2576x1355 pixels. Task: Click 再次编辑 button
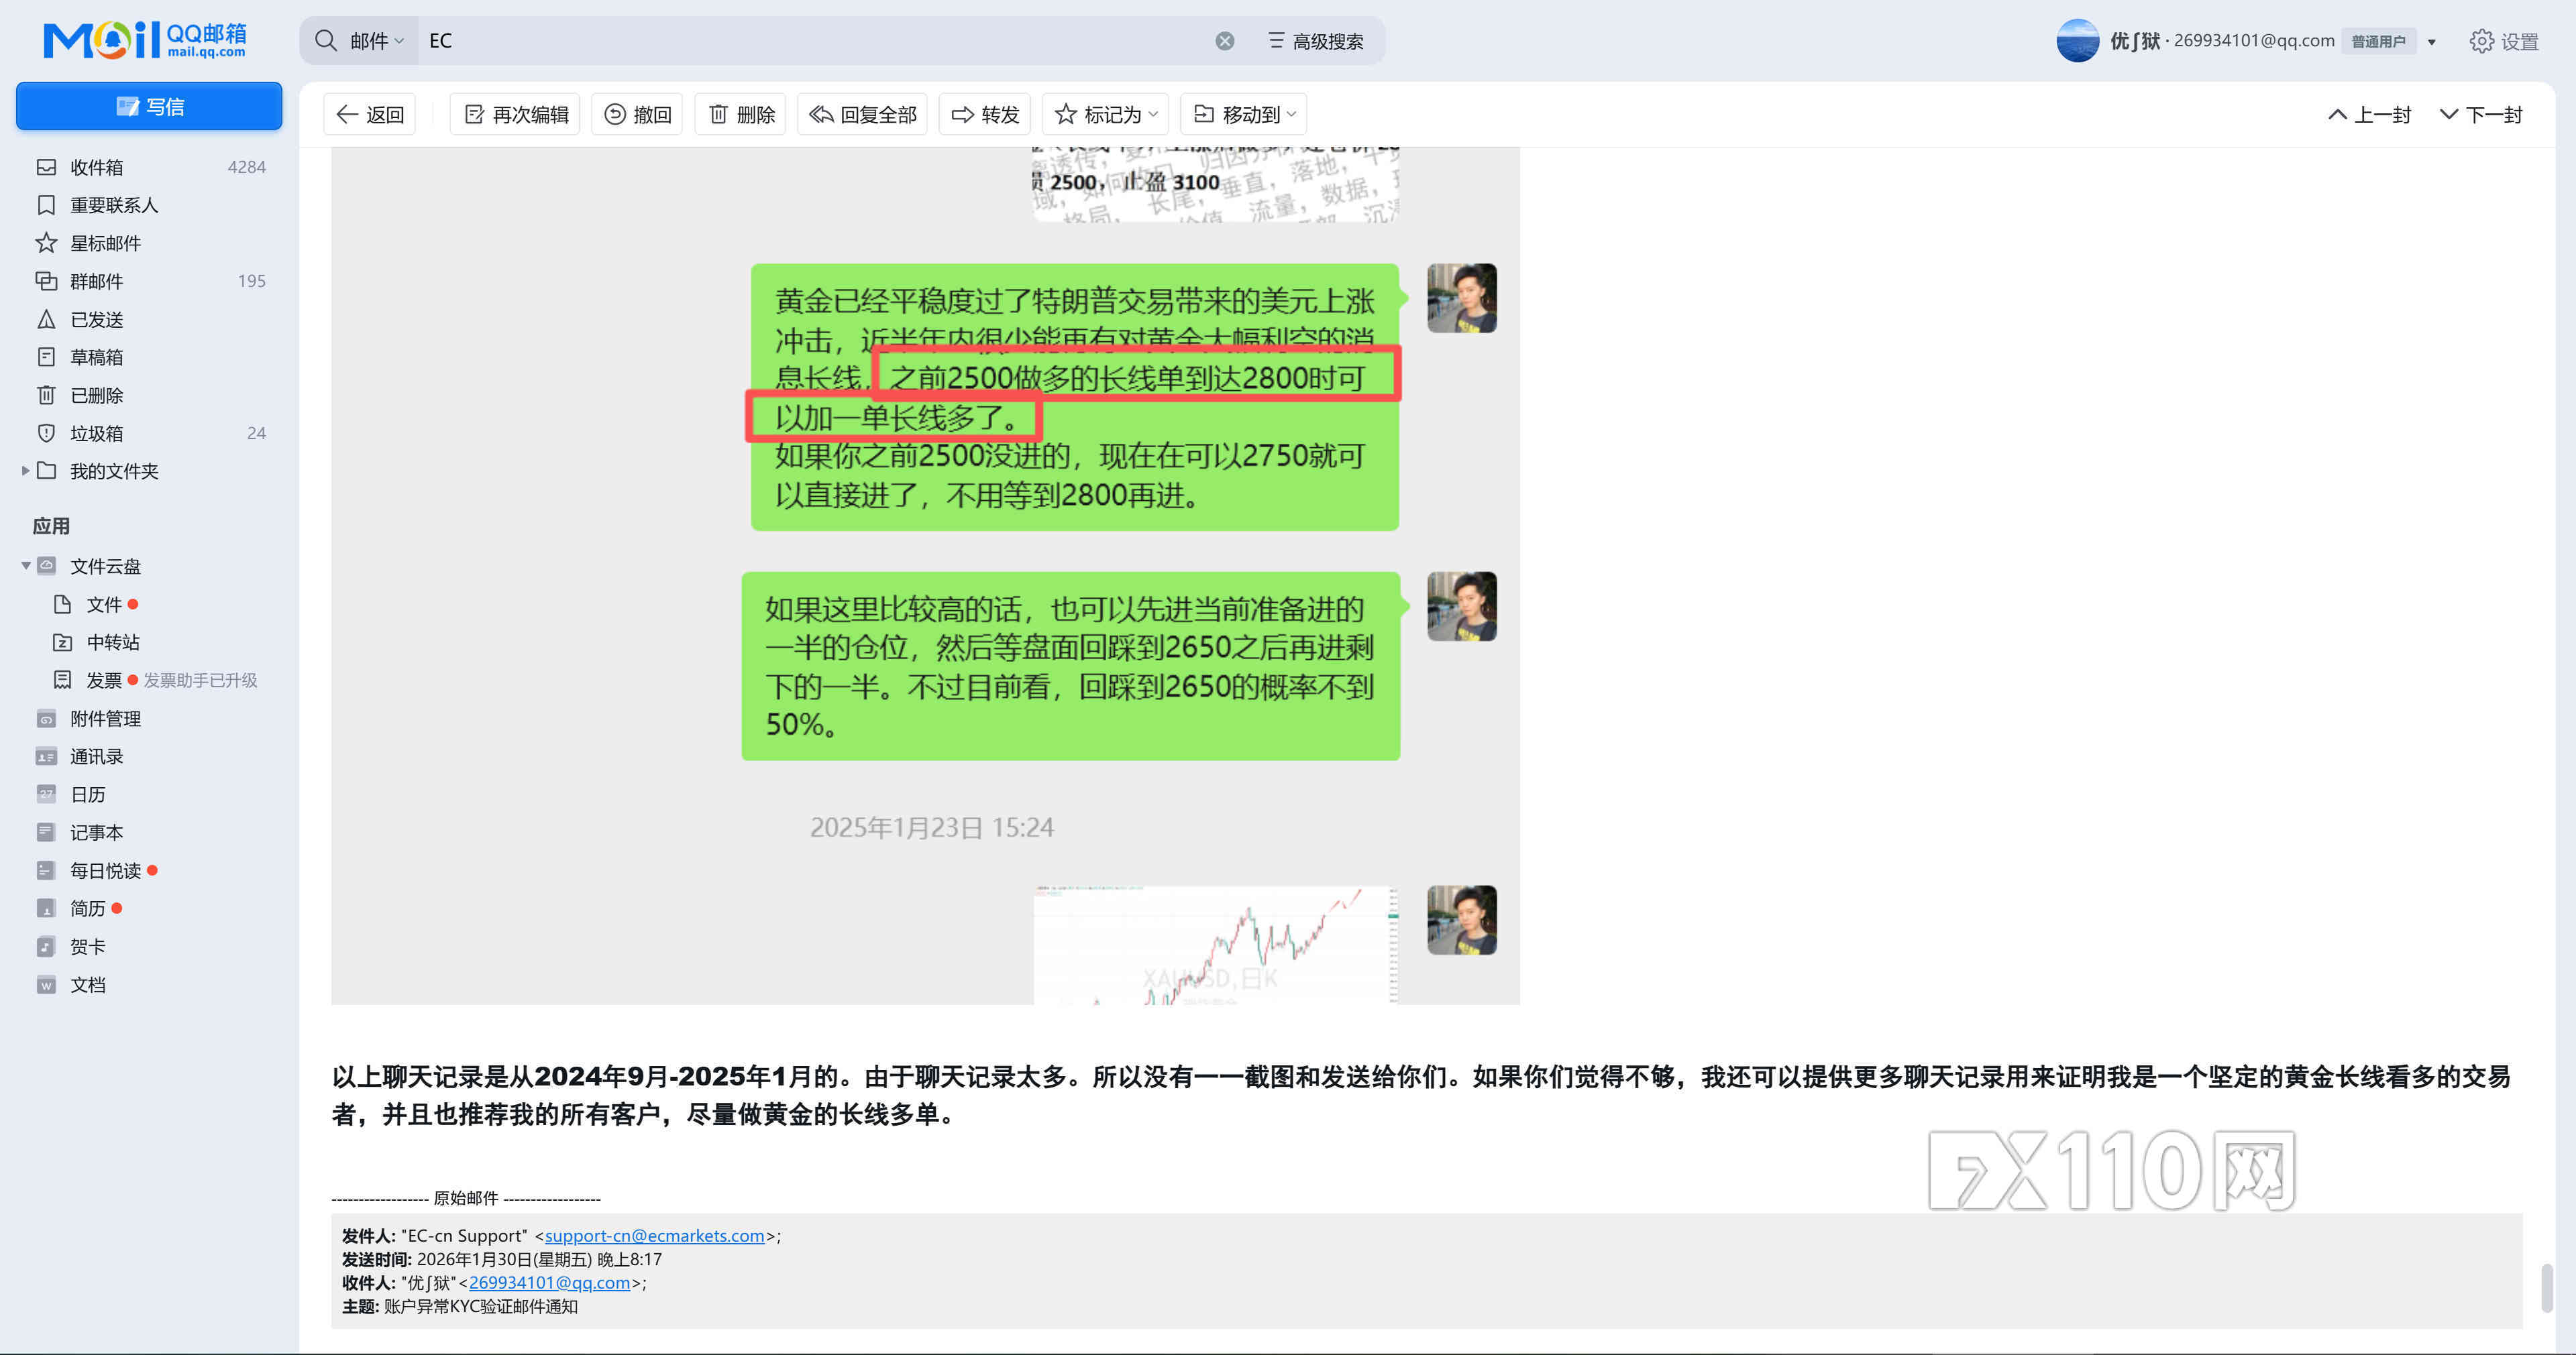[515, 114]
